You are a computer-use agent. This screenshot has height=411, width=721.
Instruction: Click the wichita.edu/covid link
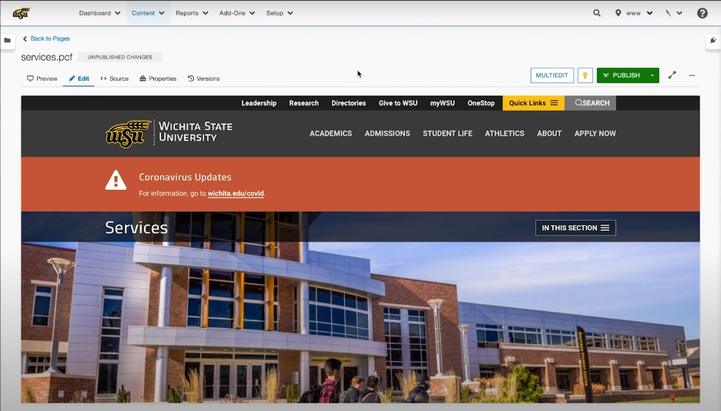(x=236, y=193)
